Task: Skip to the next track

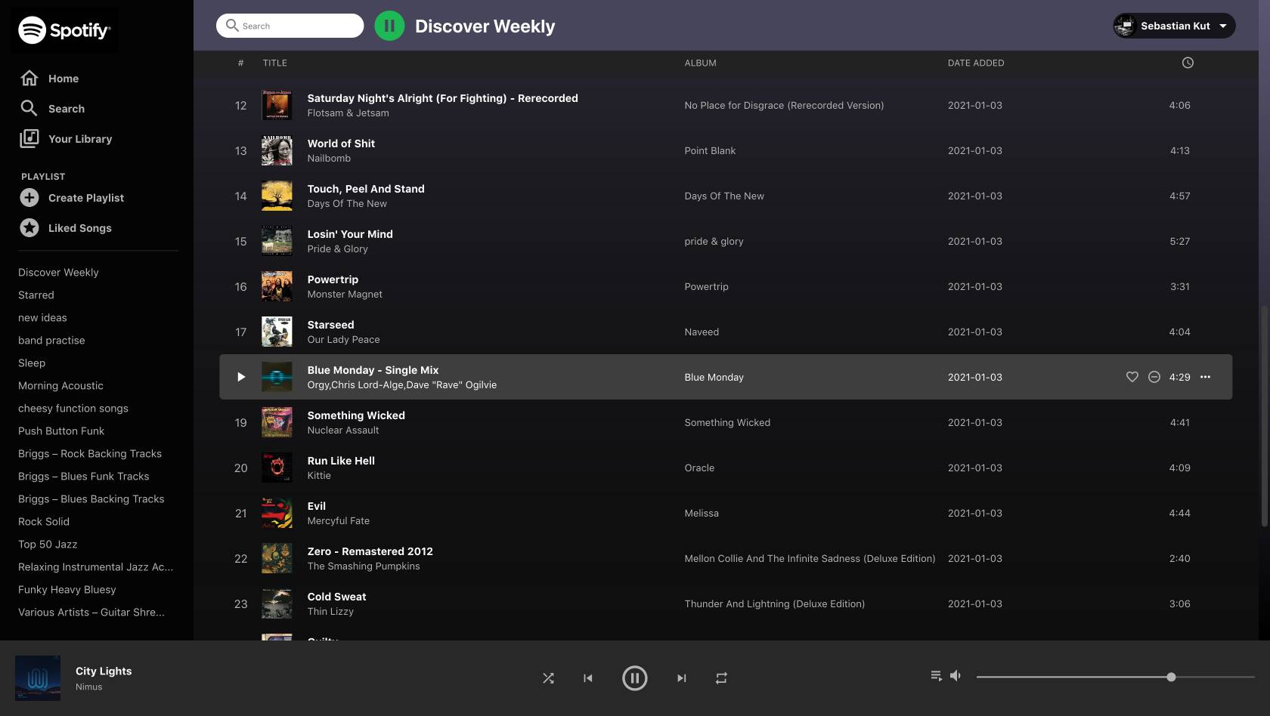Action: tap(681, 678)
